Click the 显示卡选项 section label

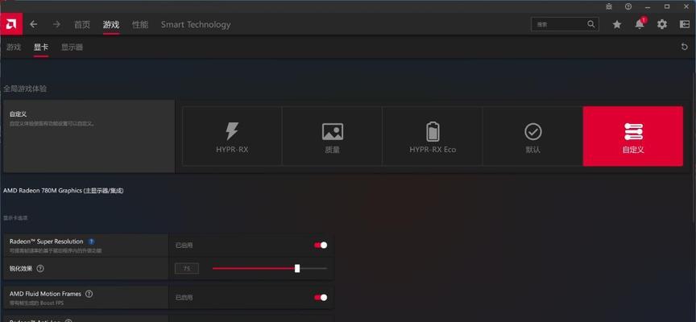(15, 218)
